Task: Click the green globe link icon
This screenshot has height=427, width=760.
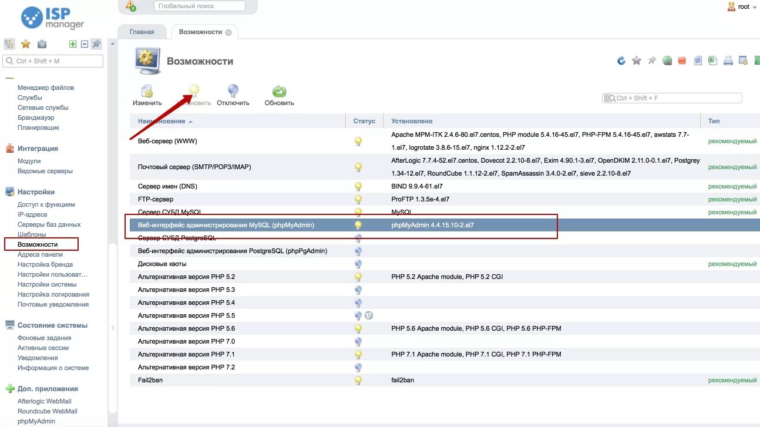Action: pos(667,60)
